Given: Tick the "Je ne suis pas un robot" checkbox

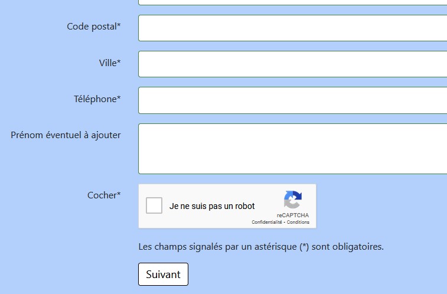Looking at the screenshot, I should point(154,205).
